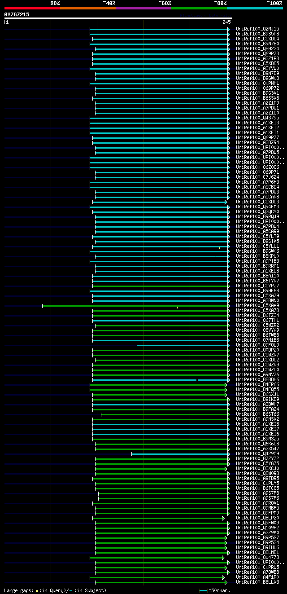Select UniRef100_B9HE68 label
The height and width of the screenshot is (594, 287).
click(x=257, y=290)
